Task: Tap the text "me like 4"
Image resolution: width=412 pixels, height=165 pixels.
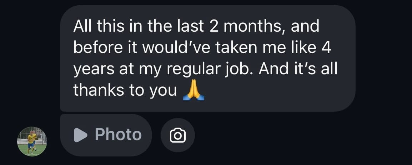Action: tap(303, 48)
